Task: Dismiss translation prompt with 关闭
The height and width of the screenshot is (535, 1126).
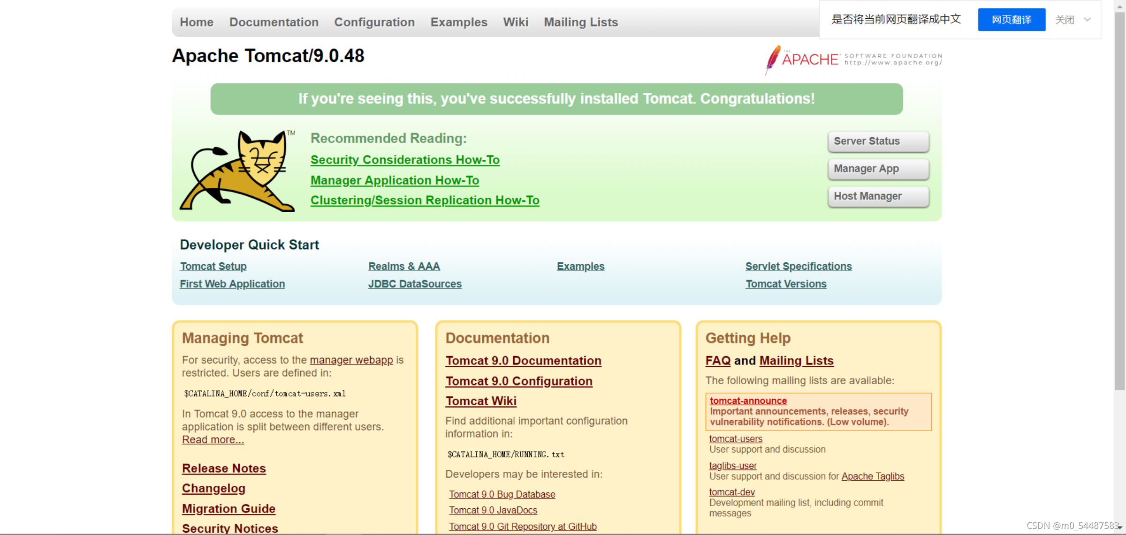Action: click(x=1065, y=20)
